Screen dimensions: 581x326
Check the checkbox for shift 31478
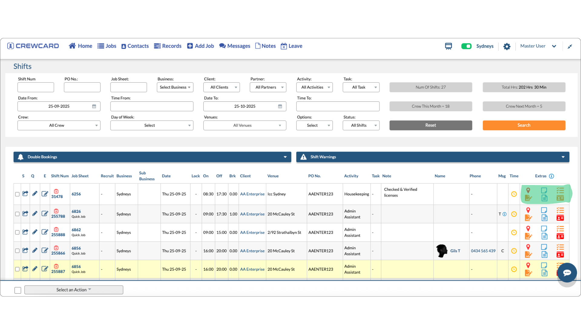(17, 194)
